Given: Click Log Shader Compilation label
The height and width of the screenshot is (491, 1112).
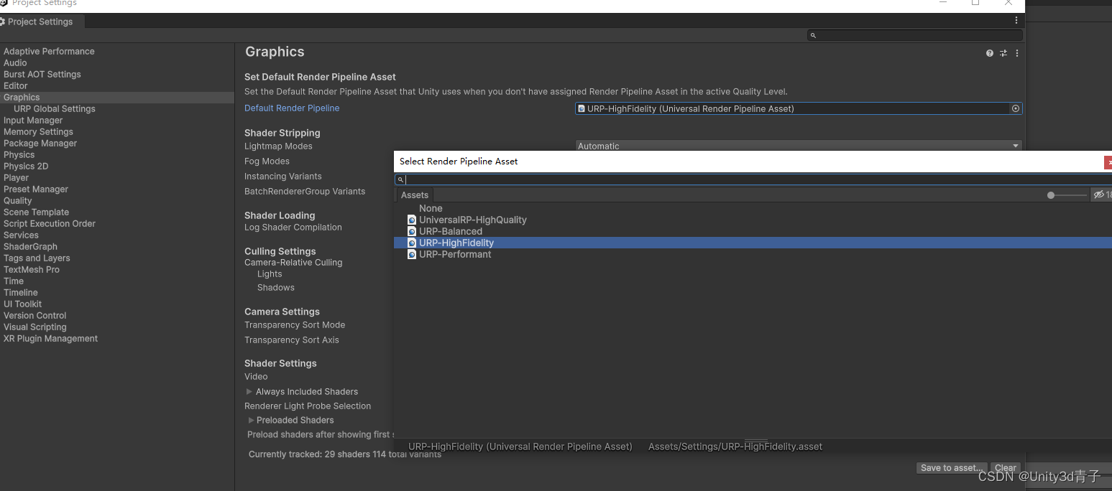Looking at the screenshot, I should click(293, 227).
